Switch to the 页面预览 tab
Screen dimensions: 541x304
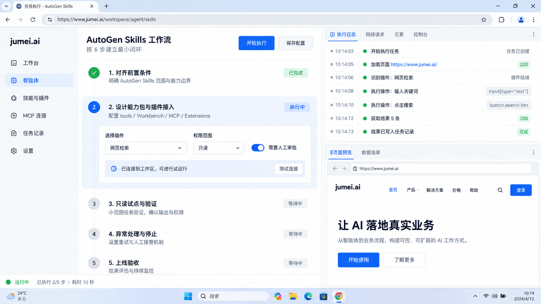point(341,152)
